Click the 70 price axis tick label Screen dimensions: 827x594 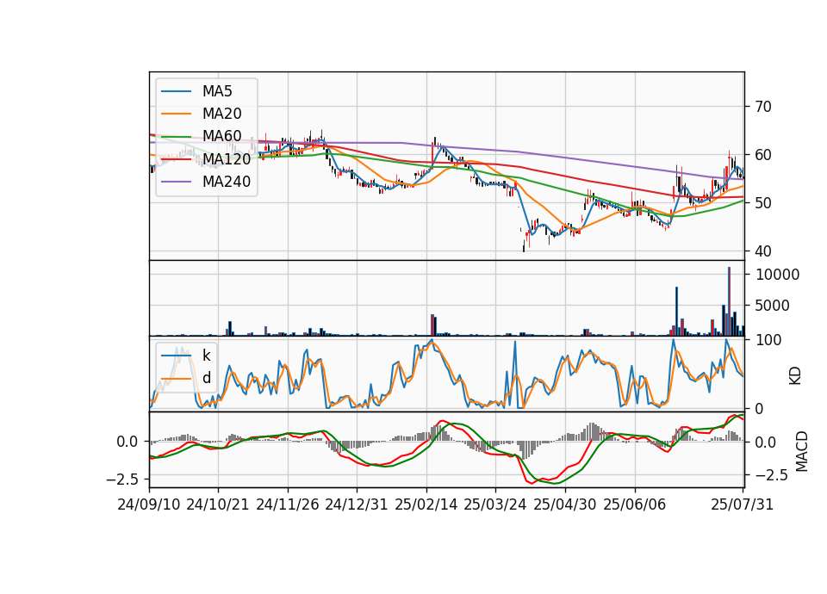(x=762, y=107)
